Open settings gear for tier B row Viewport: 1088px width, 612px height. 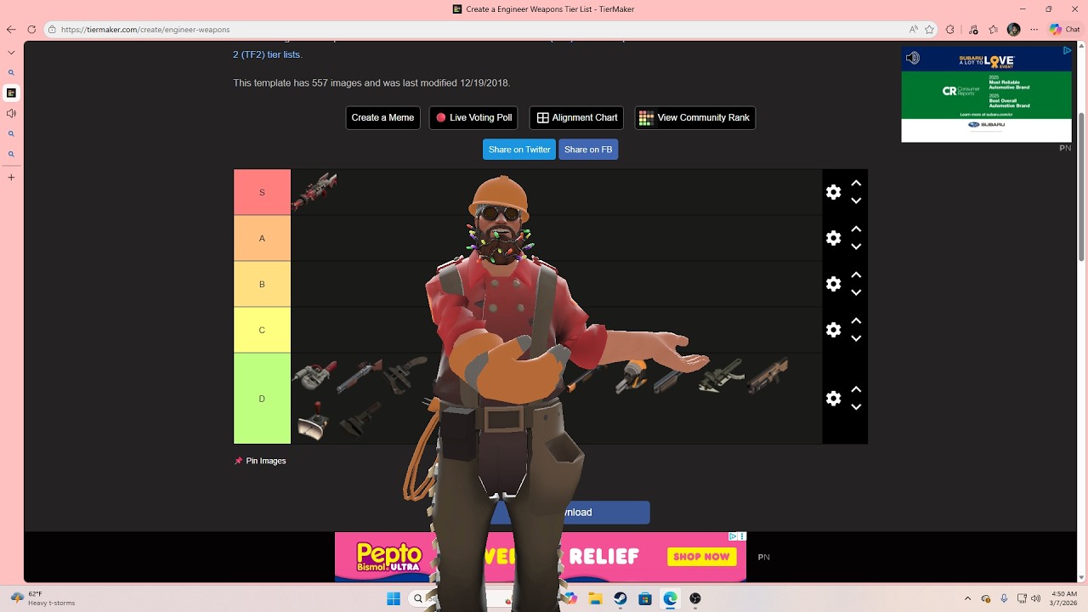click(x=834, y=284)
